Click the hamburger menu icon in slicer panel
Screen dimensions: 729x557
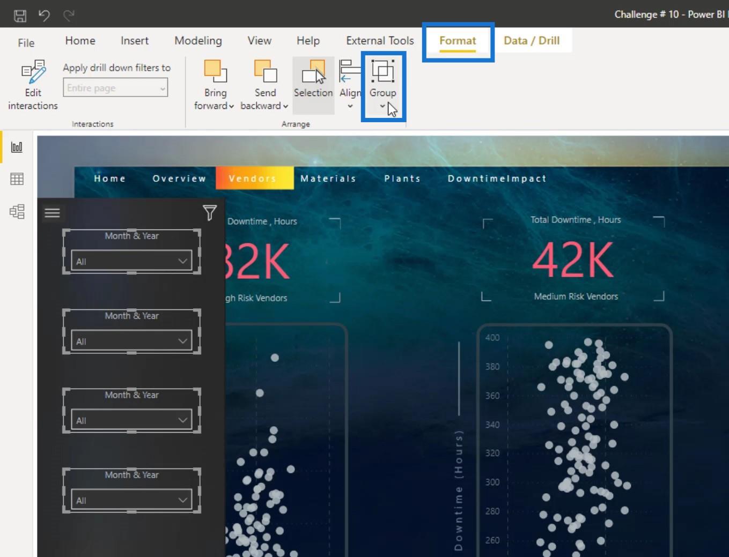pos(52,213)
